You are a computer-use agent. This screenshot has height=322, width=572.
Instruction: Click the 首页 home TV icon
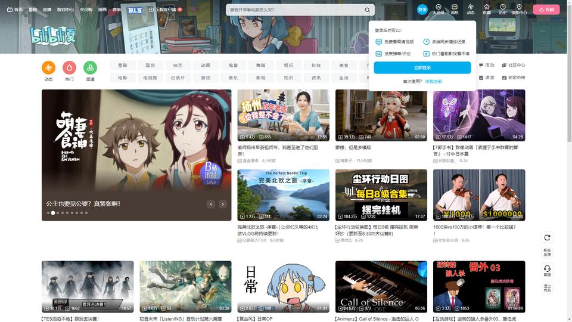[10, 10]
